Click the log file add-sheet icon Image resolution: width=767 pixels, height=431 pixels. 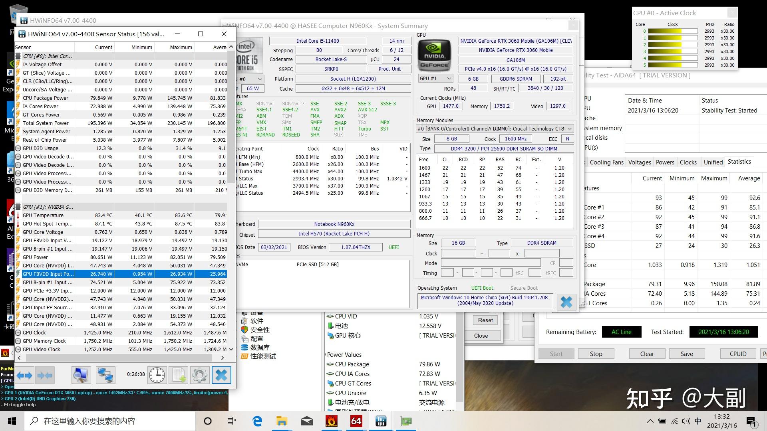tap(179, 375)
